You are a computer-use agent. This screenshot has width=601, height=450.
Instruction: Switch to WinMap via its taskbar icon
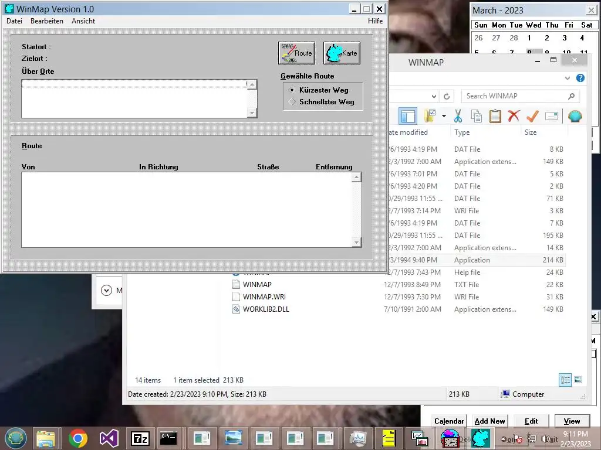pos(481,438)
